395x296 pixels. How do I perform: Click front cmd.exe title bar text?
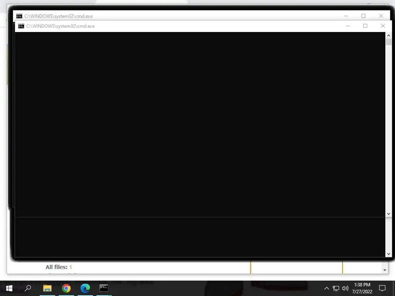[61, 26]
